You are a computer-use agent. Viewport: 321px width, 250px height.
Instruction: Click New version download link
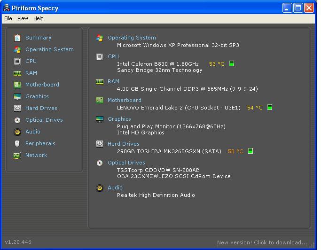pyautogui.click(x=262, y=242)
